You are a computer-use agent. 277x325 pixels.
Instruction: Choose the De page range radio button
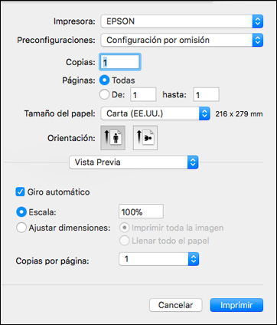pos(104,94)
